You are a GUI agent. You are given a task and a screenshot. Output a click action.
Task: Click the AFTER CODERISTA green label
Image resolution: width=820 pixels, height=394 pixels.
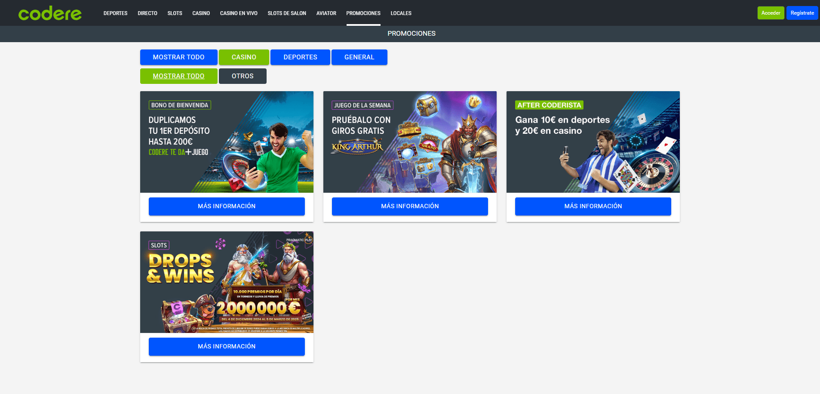tap(549, 105)
